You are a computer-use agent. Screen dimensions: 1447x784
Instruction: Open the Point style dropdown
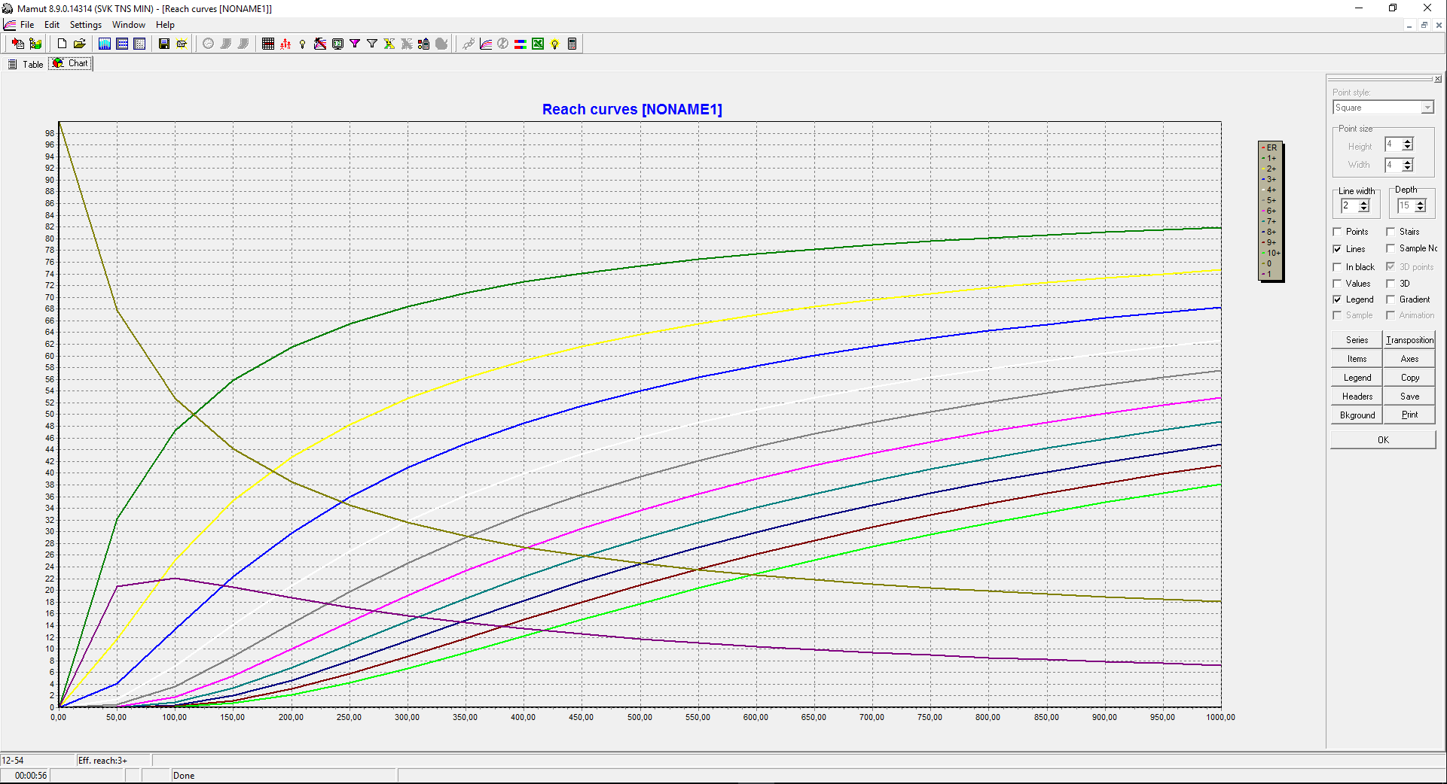[1427, 108]
